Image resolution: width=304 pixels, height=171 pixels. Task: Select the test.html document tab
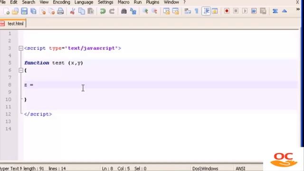pyautogui.click(x=13, y=24)
